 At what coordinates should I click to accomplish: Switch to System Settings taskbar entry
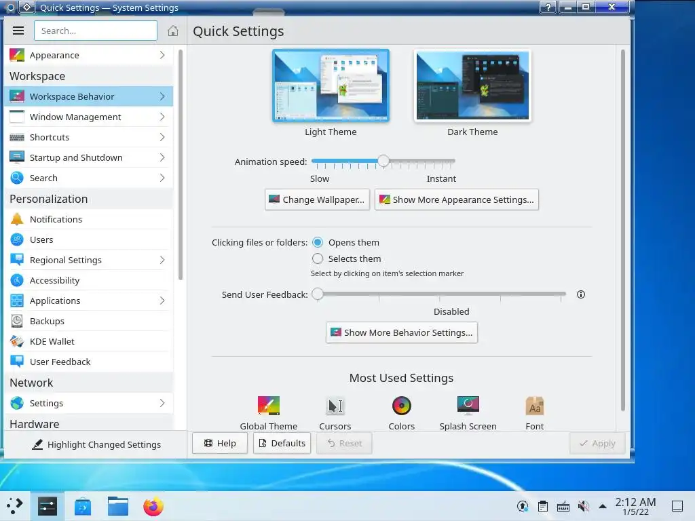coord(48,506)
